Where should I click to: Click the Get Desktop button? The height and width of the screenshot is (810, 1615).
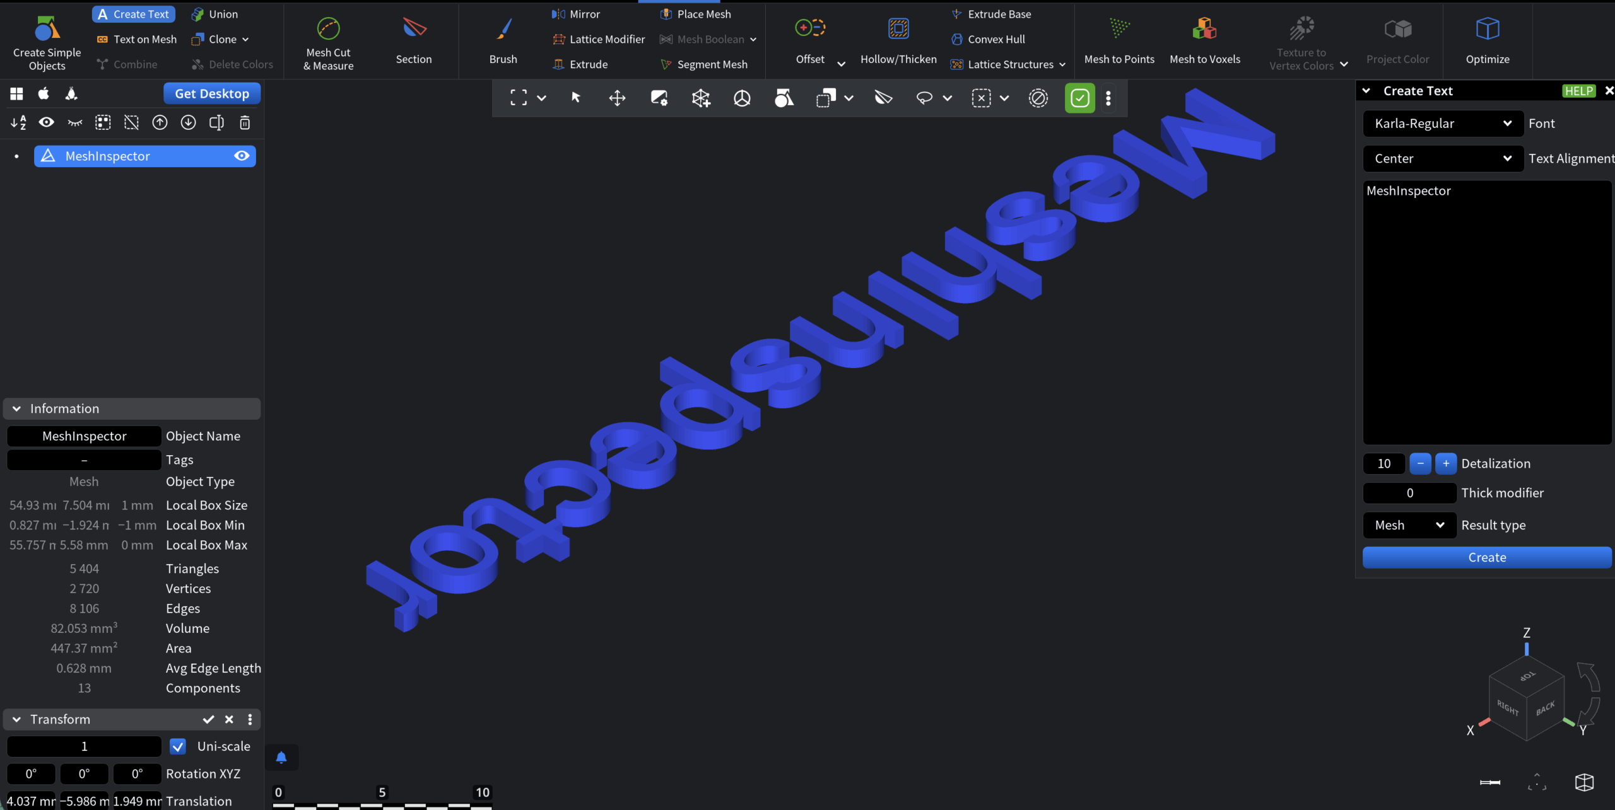point(212,93)
